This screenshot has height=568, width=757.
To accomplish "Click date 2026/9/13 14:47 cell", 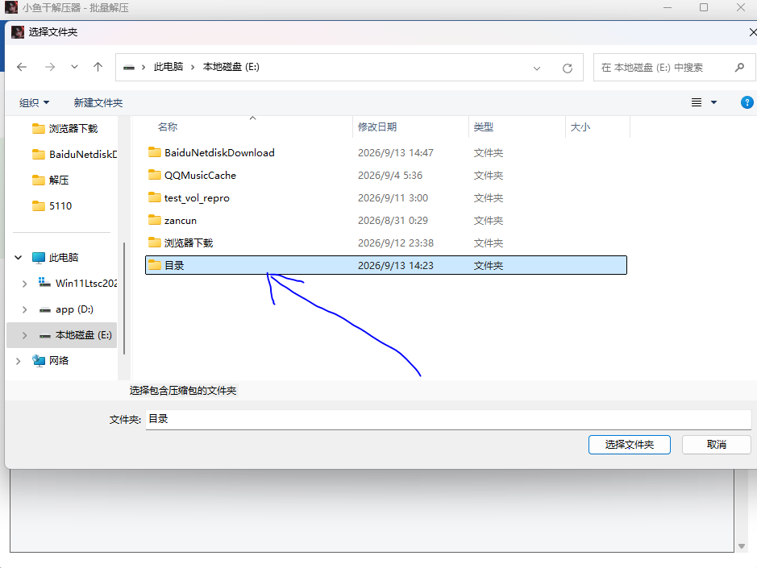I will point(395,153).
